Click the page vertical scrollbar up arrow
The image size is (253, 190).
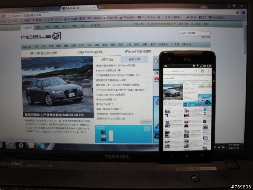(x=244, y=23)
